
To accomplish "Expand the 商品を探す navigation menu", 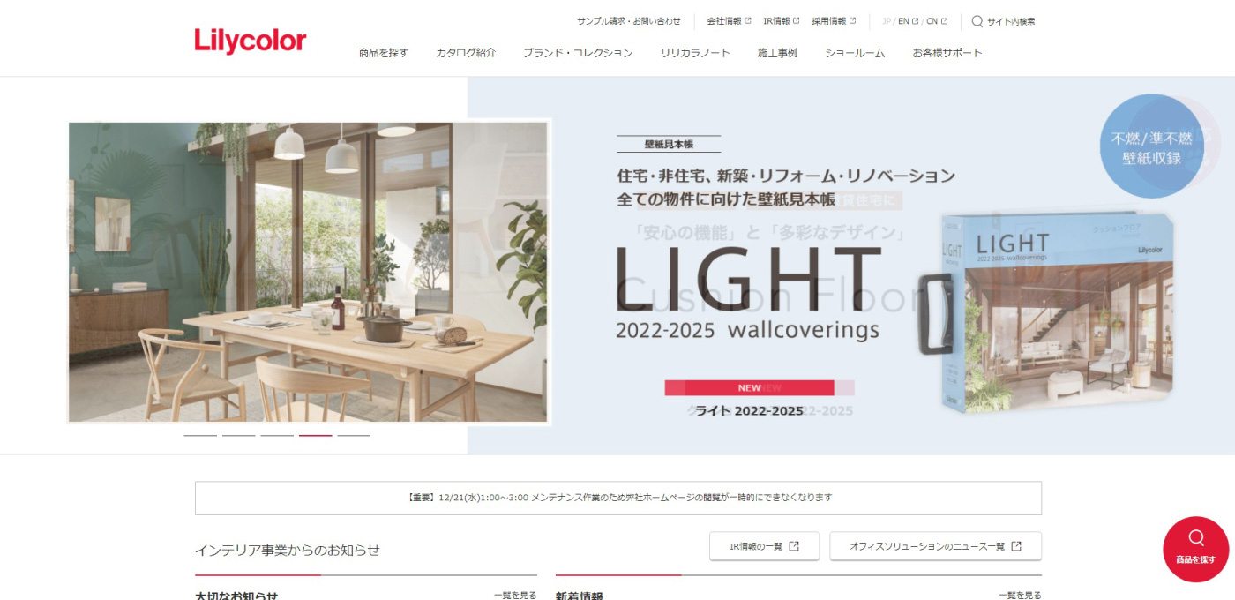I will [384, 53].
